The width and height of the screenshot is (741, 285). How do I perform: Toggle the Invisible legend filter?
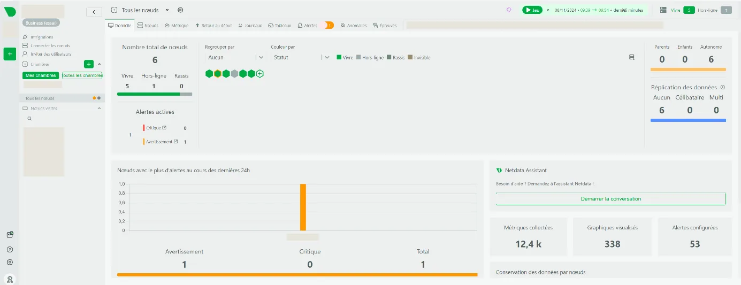click(x=419, y=57)
